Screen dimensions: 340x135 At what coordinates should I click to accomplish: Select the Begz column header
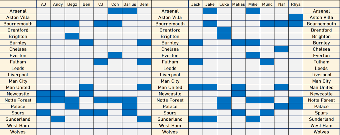point(72,4)
